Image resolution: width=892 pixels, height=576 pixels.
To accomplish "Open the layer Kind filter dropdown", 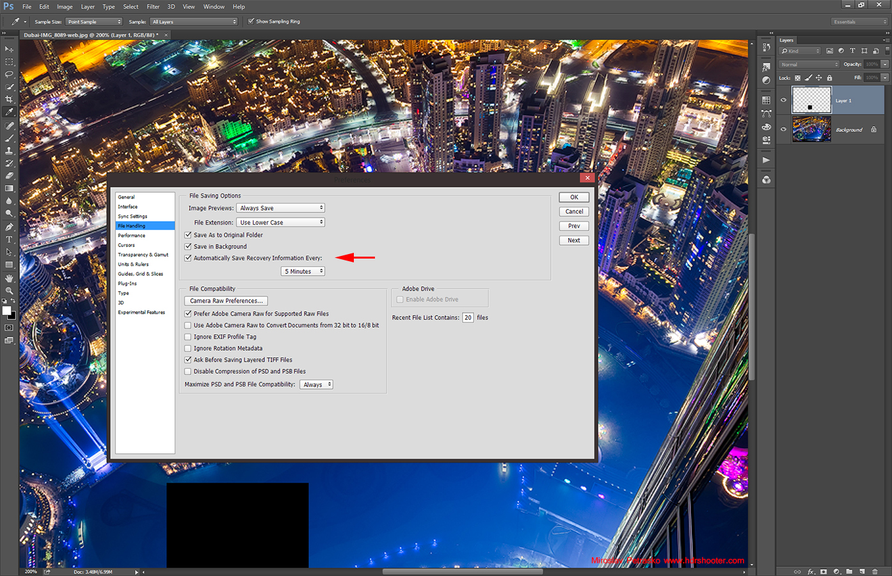I will click(800, 51).
